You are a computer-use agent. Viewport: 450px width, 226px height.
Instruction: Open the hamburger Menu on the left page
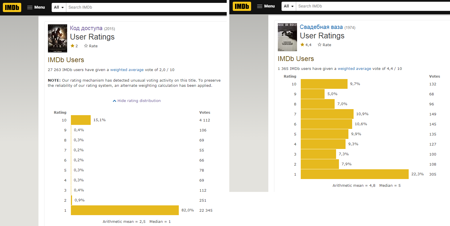[x=36, y=7]
